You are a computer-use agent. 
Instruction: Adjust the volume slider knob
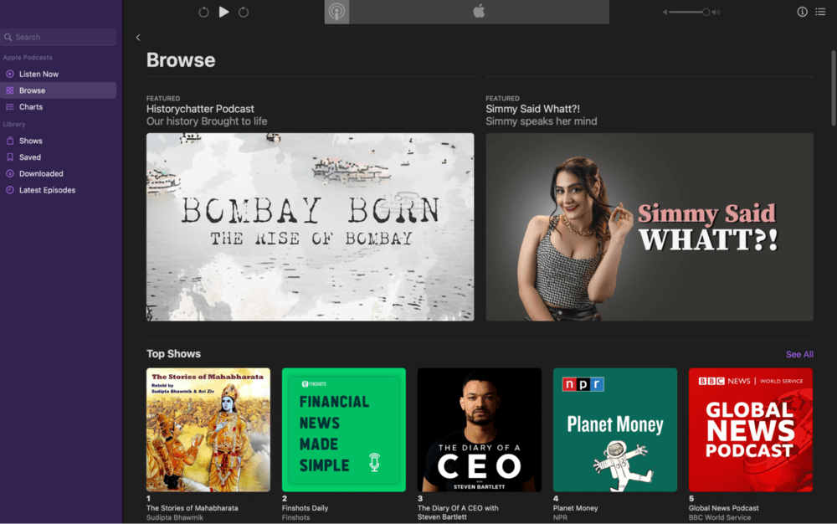point(706,12)
